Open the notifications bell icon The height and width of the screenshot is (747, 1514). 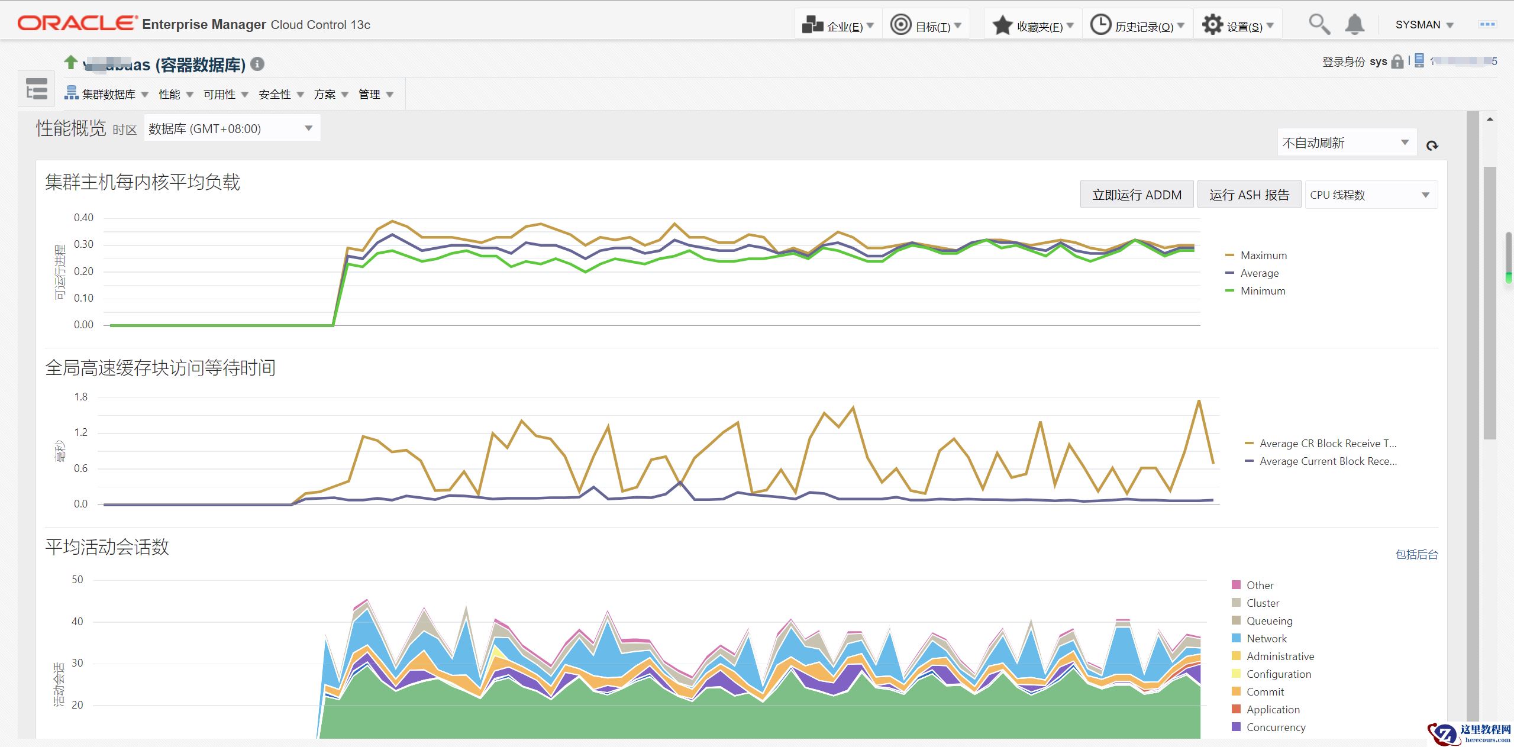1354,25
